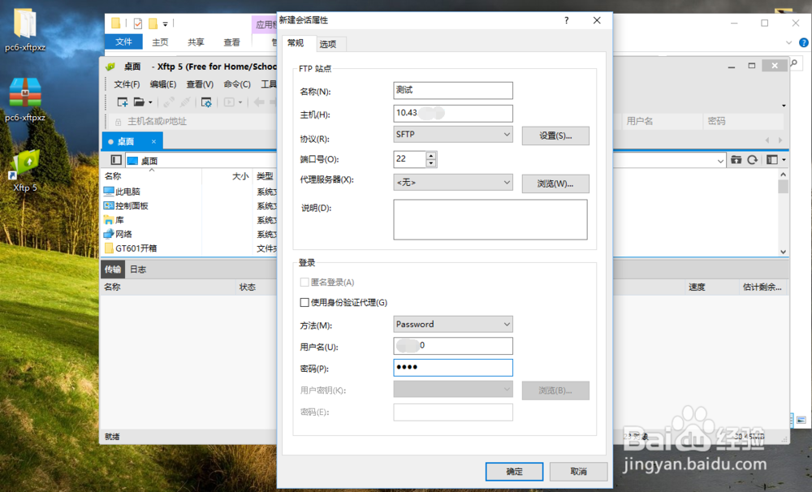Select the Xftp 5 desktop shortcut
The image size is (812, 492).
click(25, 170)
